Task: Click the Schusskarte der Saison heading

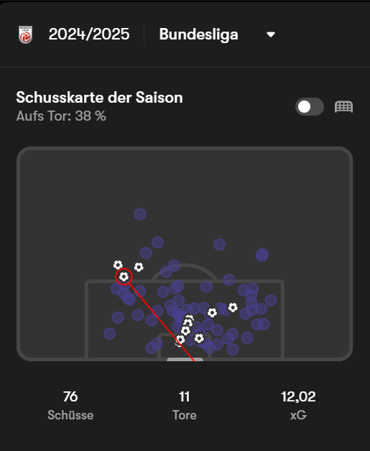Action: click(x=100, y=98)
